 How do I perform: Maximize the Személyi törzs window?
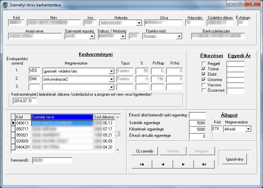240,3
